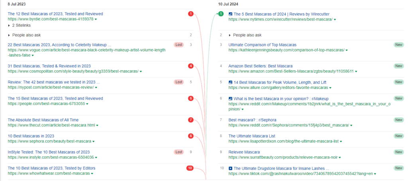Open The Absolute Best Mascaras of All Time
The height and width of the screenshot is (181, 408).
click(x=43, y=120)
